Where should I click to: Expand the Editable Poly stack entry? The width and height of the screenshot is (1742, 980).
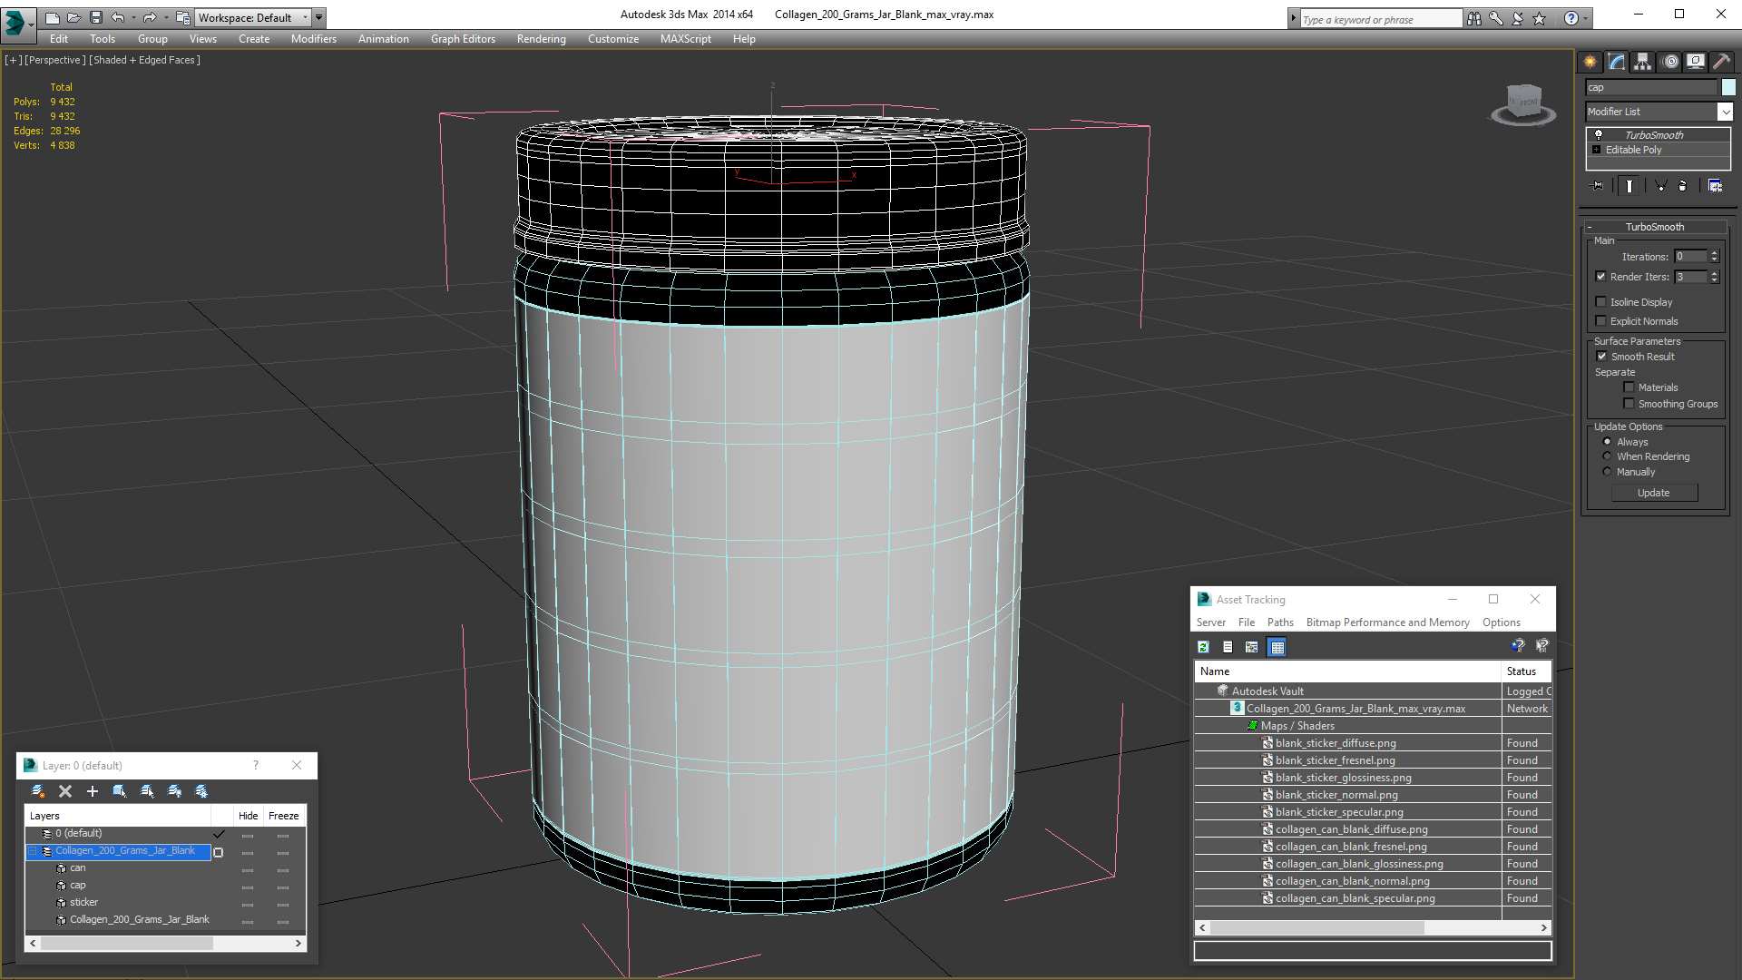(x=1596, y=150)
